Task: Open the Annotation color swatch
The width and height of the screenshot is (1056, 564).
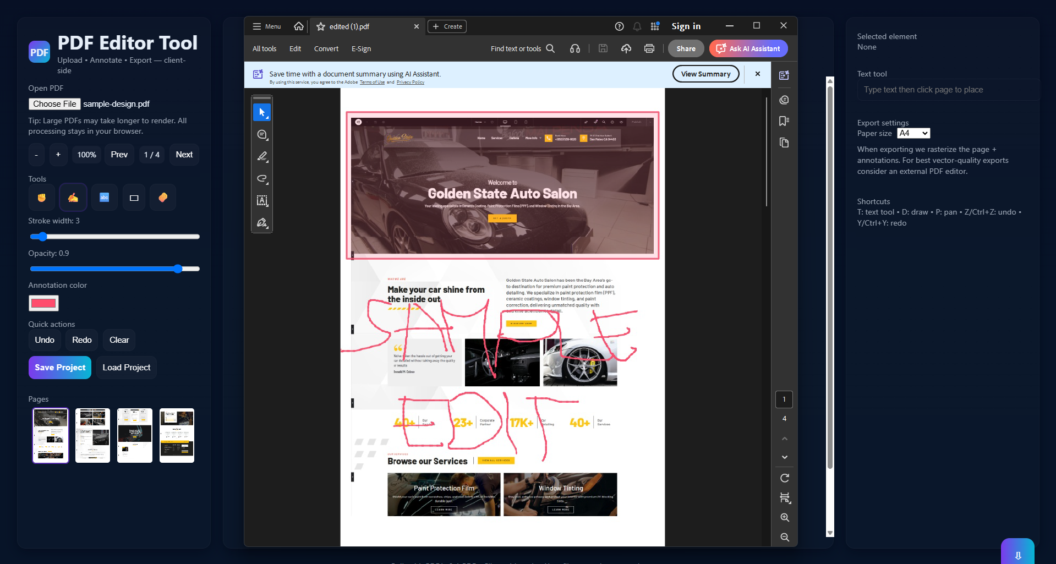Action: pos(43,303)
